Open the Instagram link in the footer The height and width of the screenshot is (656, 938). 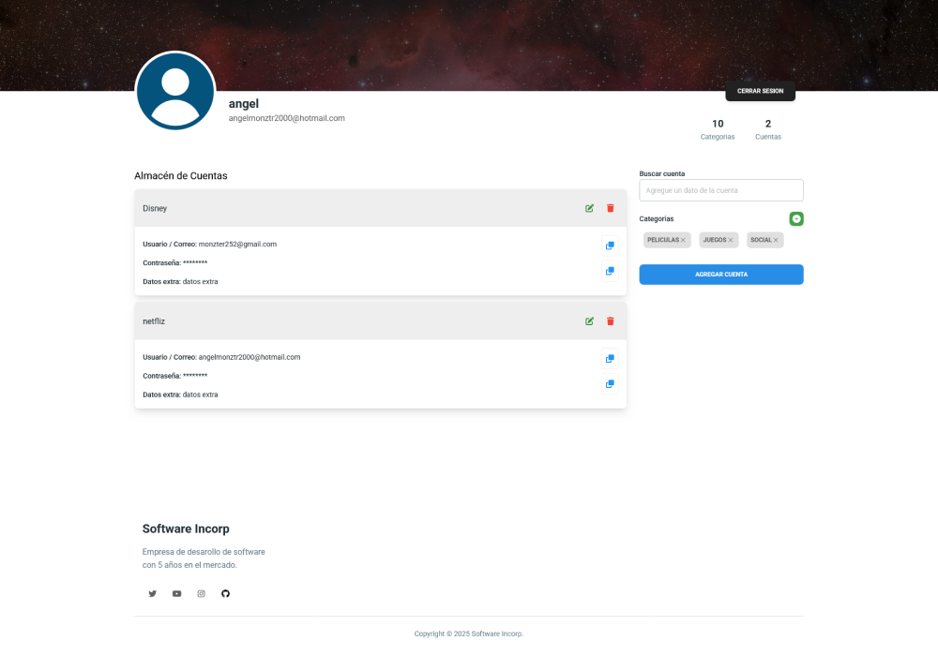click(201, 593)
